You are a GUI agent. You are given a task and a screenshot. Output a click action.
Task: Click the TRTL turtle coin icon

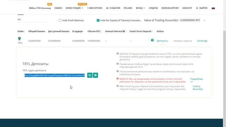19,38
